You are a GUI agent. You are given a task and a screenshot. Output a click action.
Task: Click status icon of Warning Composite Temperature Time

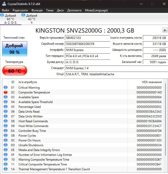point(6,159)
